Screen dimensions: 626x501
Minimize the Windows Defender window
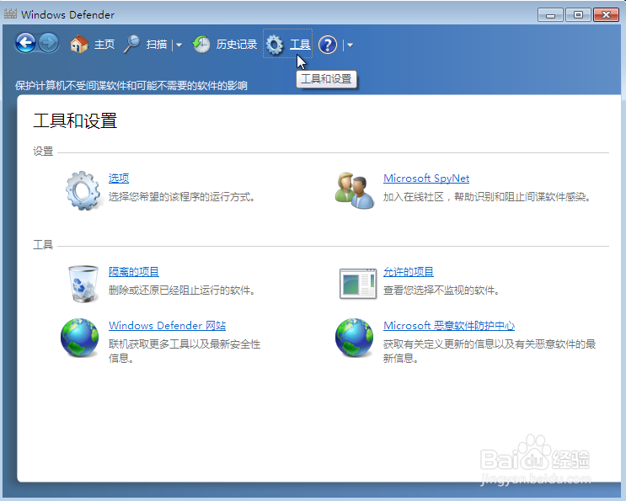550,15
